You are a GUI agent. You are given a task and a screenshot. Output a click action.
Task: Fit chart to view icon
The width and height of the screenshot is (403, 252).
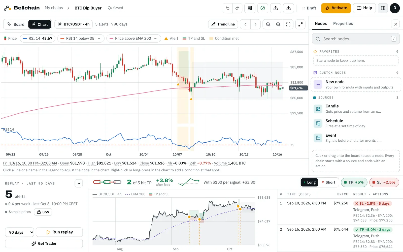(x=288, y=24)
